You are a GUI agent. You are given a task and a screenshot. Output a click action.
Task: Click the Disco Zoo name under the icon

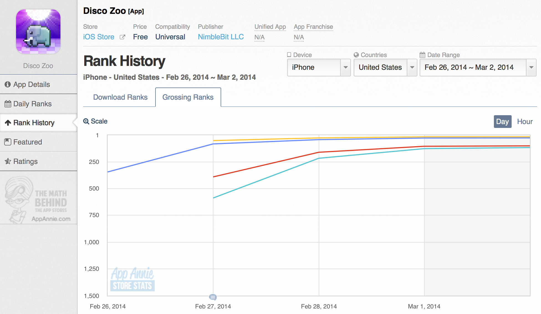(38, 66)
